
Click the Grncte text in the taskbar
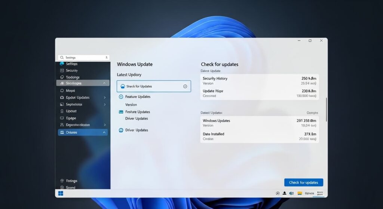point(309,193)
